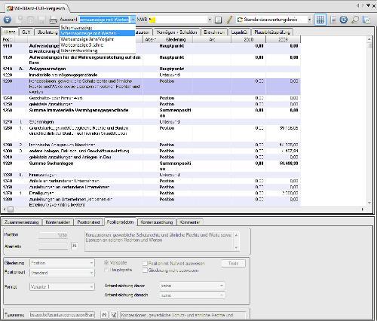
Task: Open the Kontensalden tab
Action: 58,222
